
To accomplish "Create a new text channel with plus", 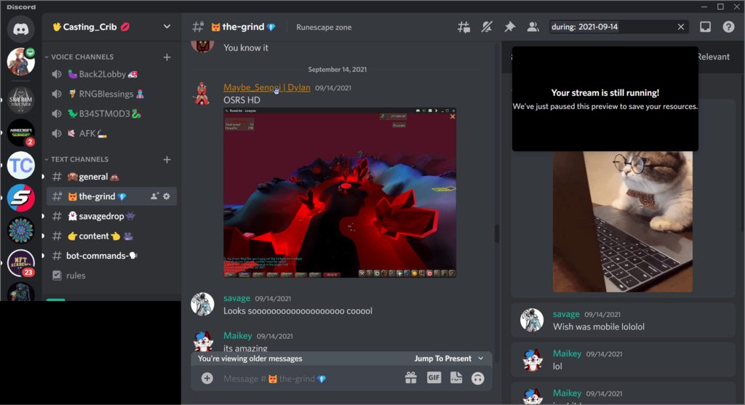I will pos(167,159).
